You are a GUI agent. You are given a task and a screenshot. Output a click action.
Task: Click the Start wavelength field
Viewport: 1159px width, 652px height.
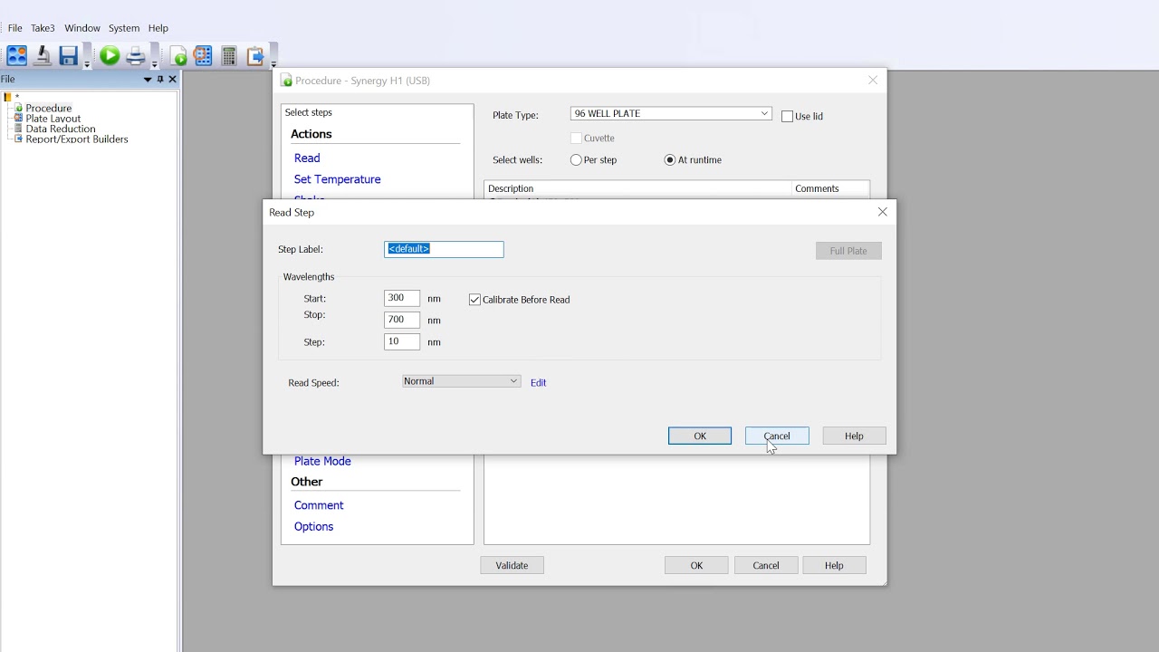tap(402, 298)
